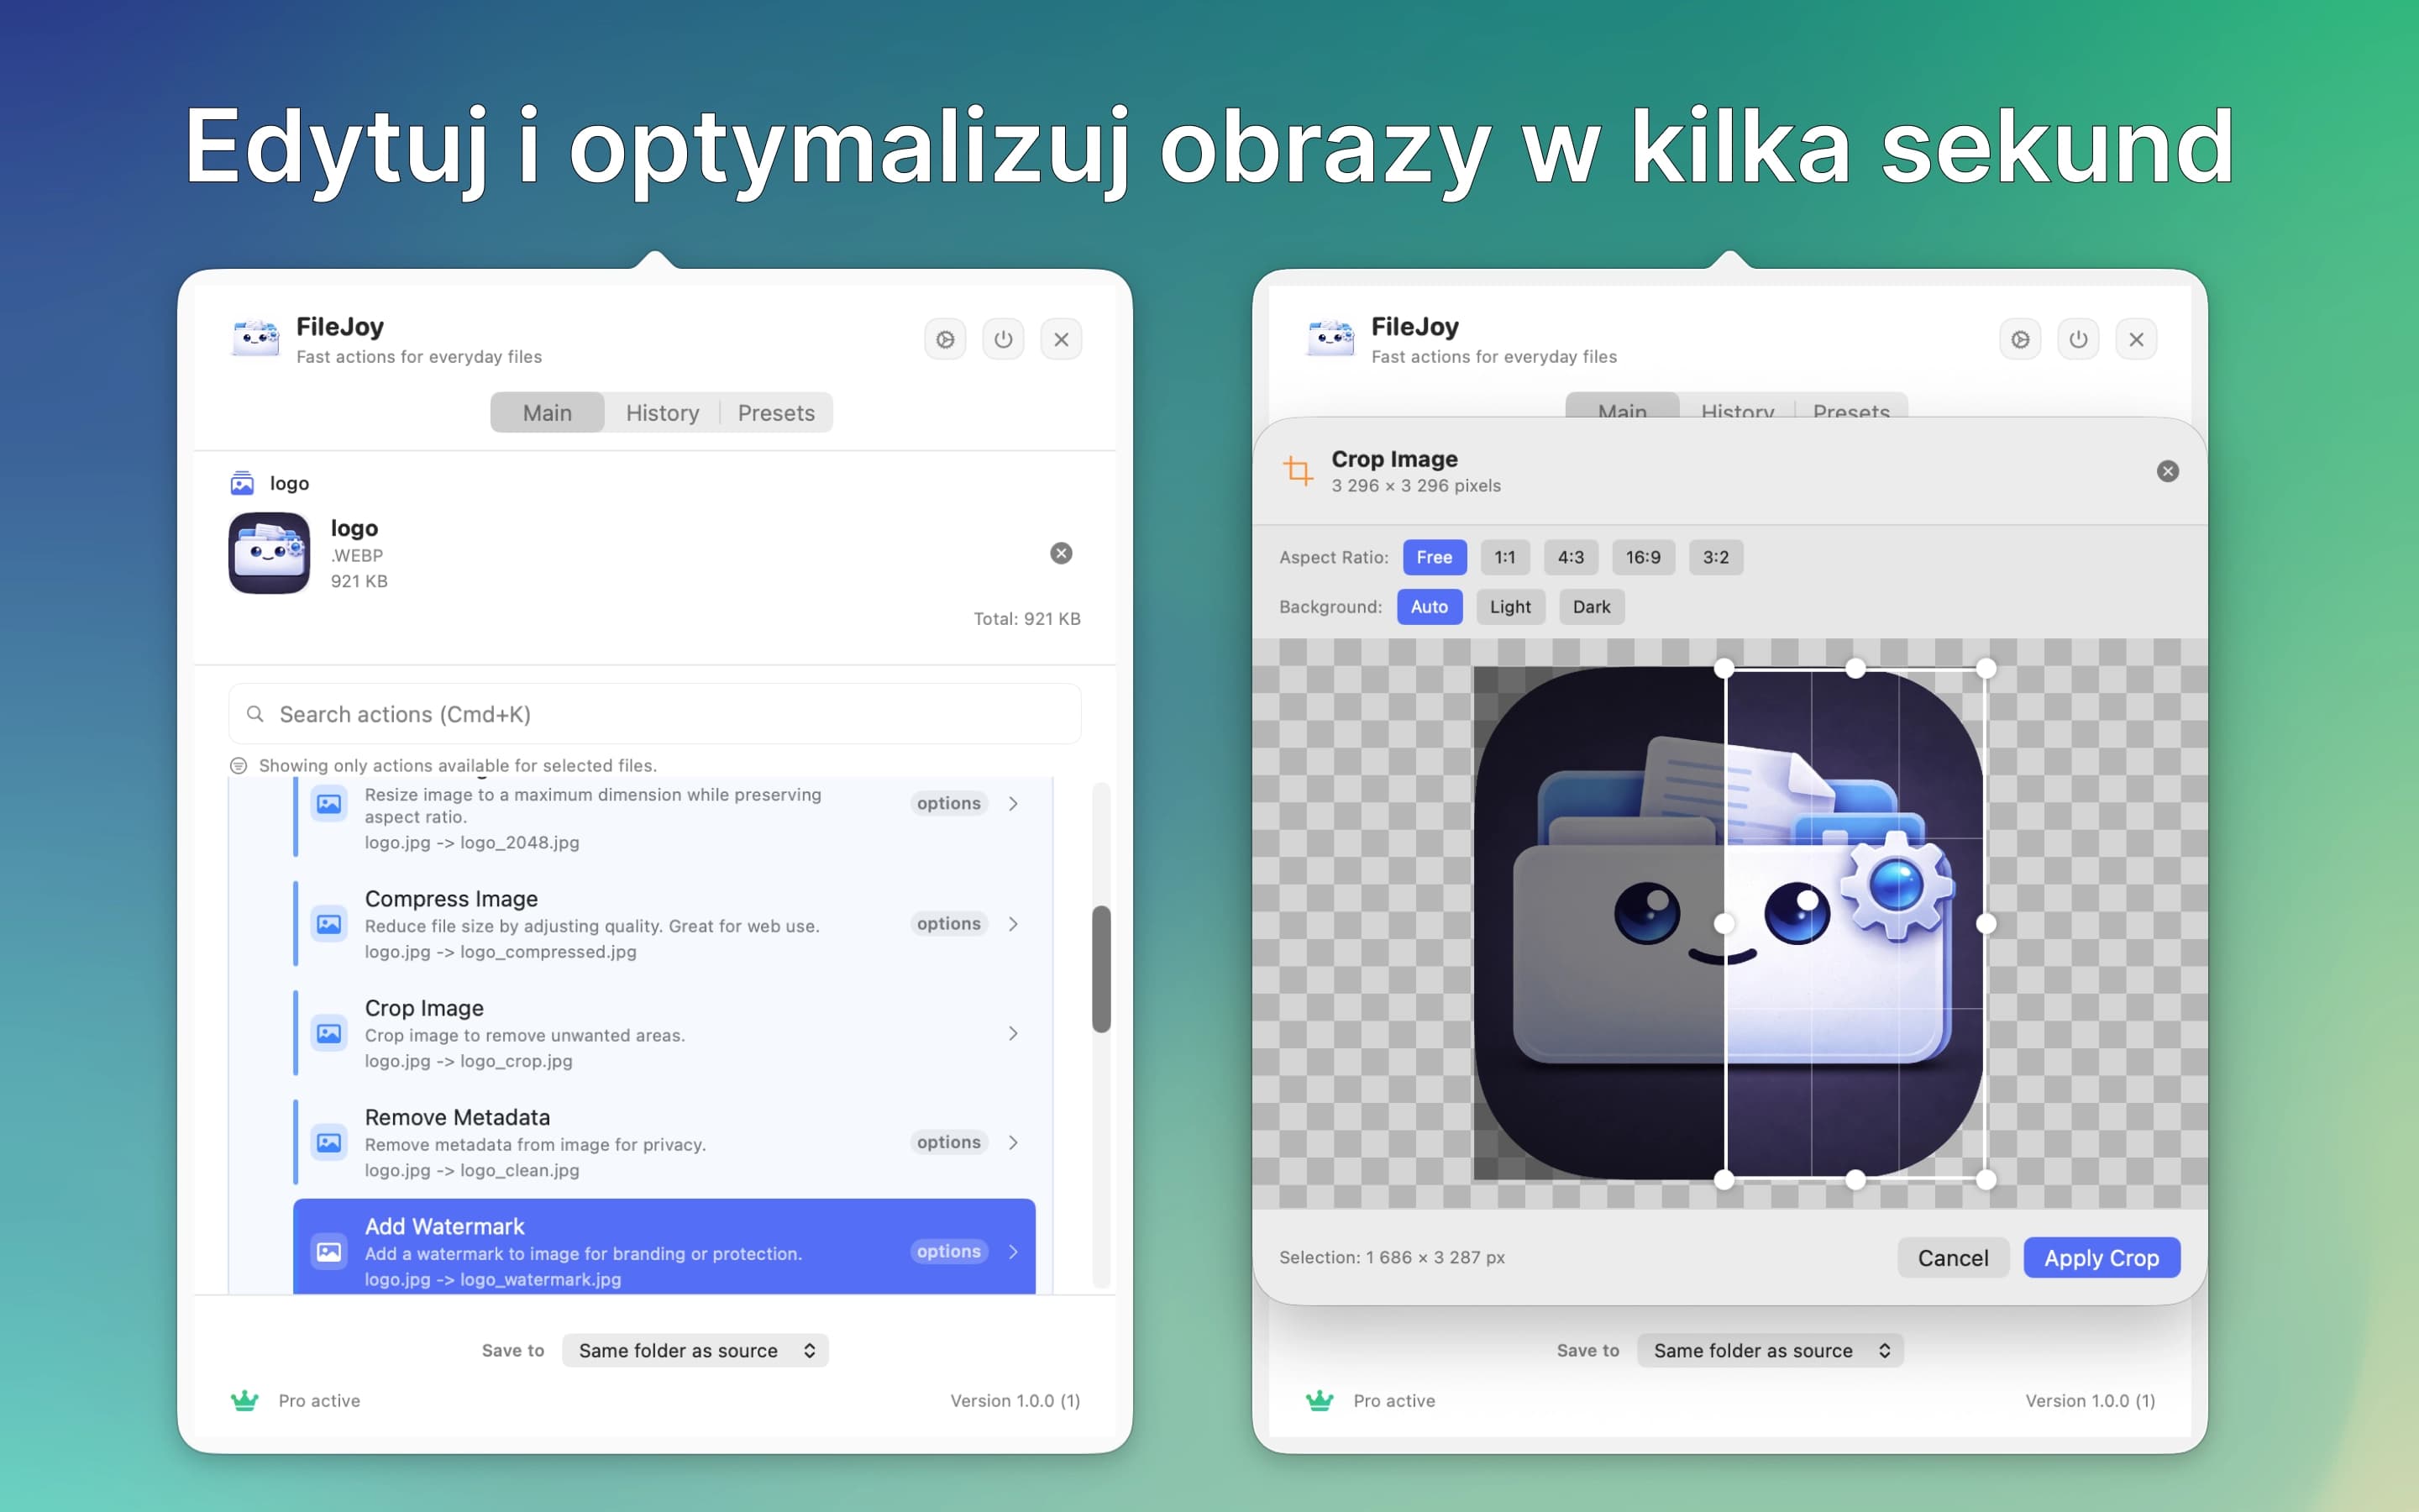The image size is (2419, 1512).
Task: Expand the Crop Image action chevron
Action: 1013,1033
